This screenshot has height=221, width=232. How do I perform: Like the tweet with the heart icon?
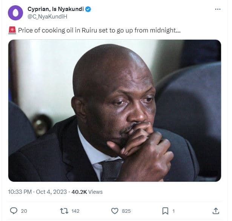[x=115, y=211]
